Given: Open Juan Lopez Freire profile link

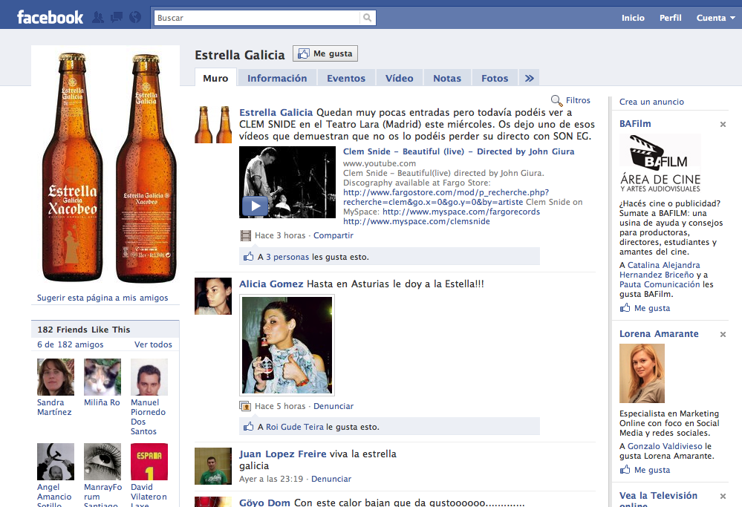Looking at the screenshot, I should pos(282,454).
